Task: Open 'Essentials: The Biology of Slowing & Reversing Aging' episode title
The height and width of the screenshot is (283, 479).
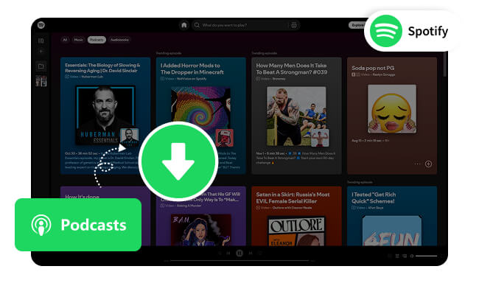Action: click(102, 68)
